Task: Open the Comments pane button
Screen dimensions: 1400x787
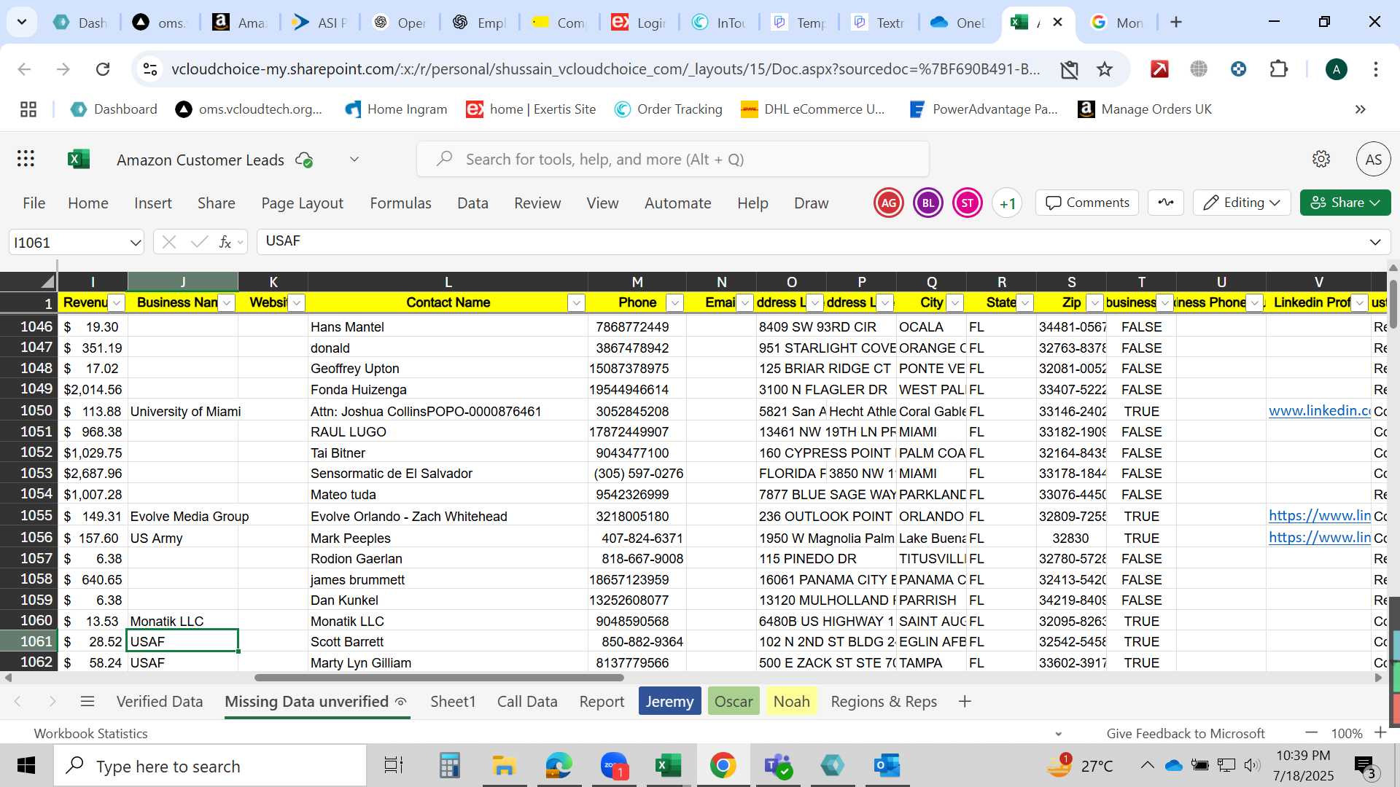Action: (1087, 203)
